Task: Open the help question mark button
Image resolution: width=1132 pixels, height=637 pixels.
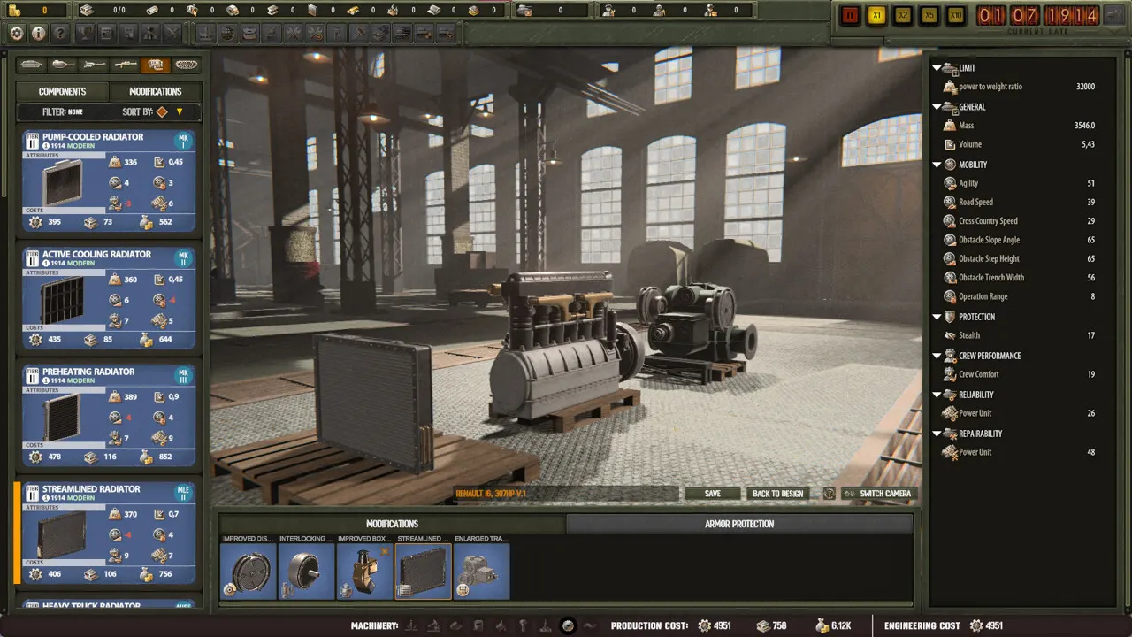Action: (x=60, y=34)
